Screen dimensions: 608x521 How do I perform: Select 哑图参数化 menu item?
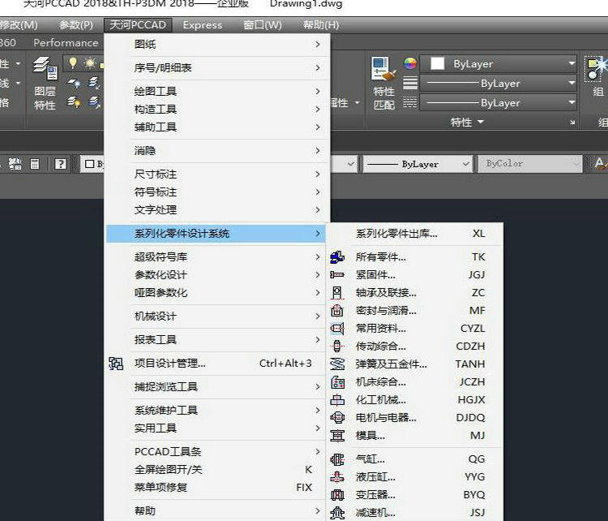tap(215, 293)
